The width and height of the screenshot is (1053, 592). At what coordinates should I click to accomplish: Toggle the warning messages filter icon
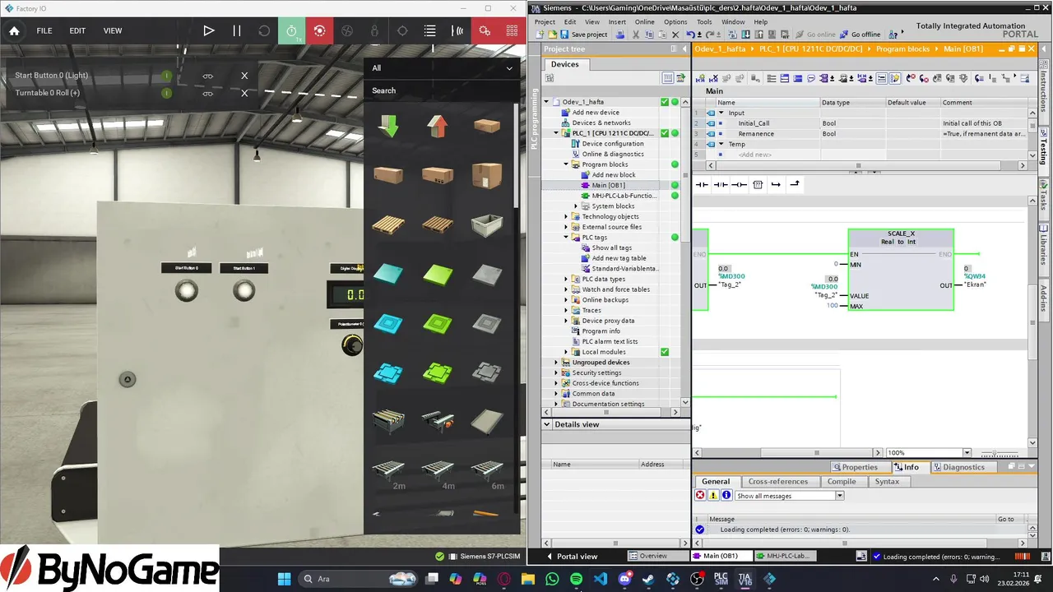coord(713,496)
